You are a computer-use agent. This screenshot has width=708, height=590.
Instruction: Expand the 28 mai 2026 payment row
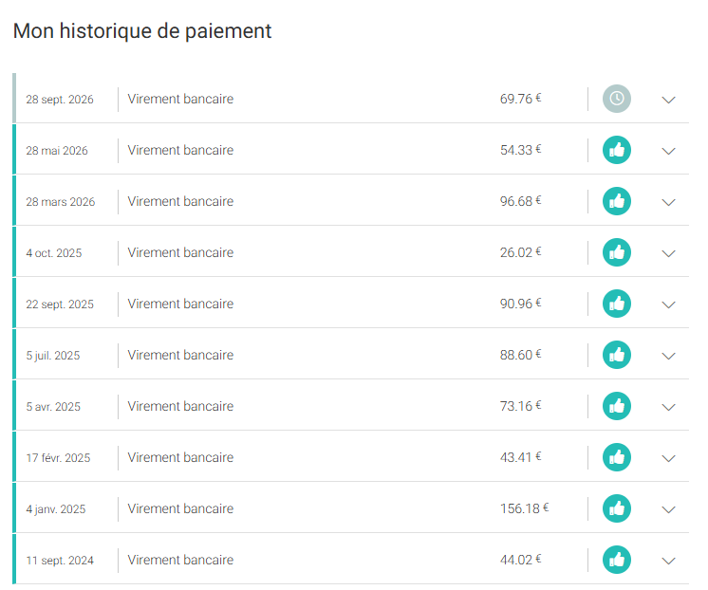pyautogui.click(x=668, y=151)
